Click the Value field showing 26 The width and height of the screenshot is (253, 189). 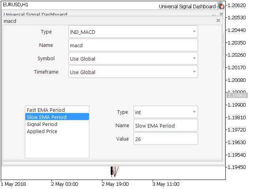[x=166, y=139]
